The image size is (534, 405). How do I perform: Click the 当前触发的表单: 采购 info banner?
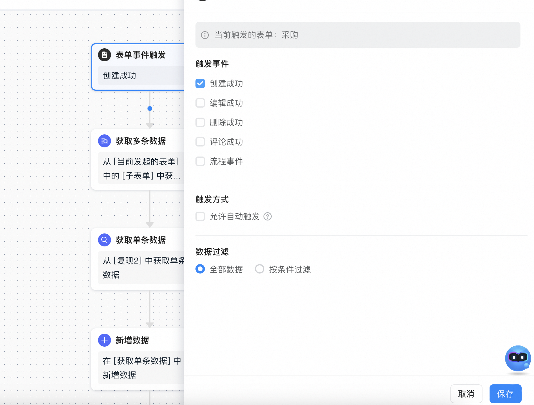click(x=358, y=35)
